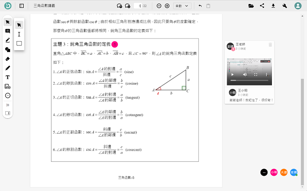Activate the text box tool

[7, 77]
